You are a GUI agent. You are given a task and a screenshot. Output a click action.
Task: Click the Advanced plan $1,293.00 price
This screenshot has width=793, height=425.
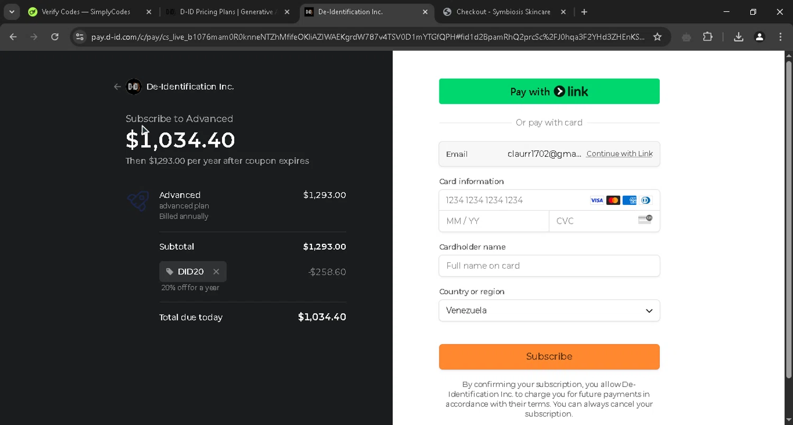[325, 195]
